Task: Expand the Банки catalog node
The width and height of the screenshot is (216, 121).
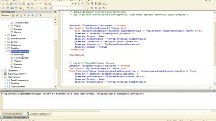Action: 5,35
